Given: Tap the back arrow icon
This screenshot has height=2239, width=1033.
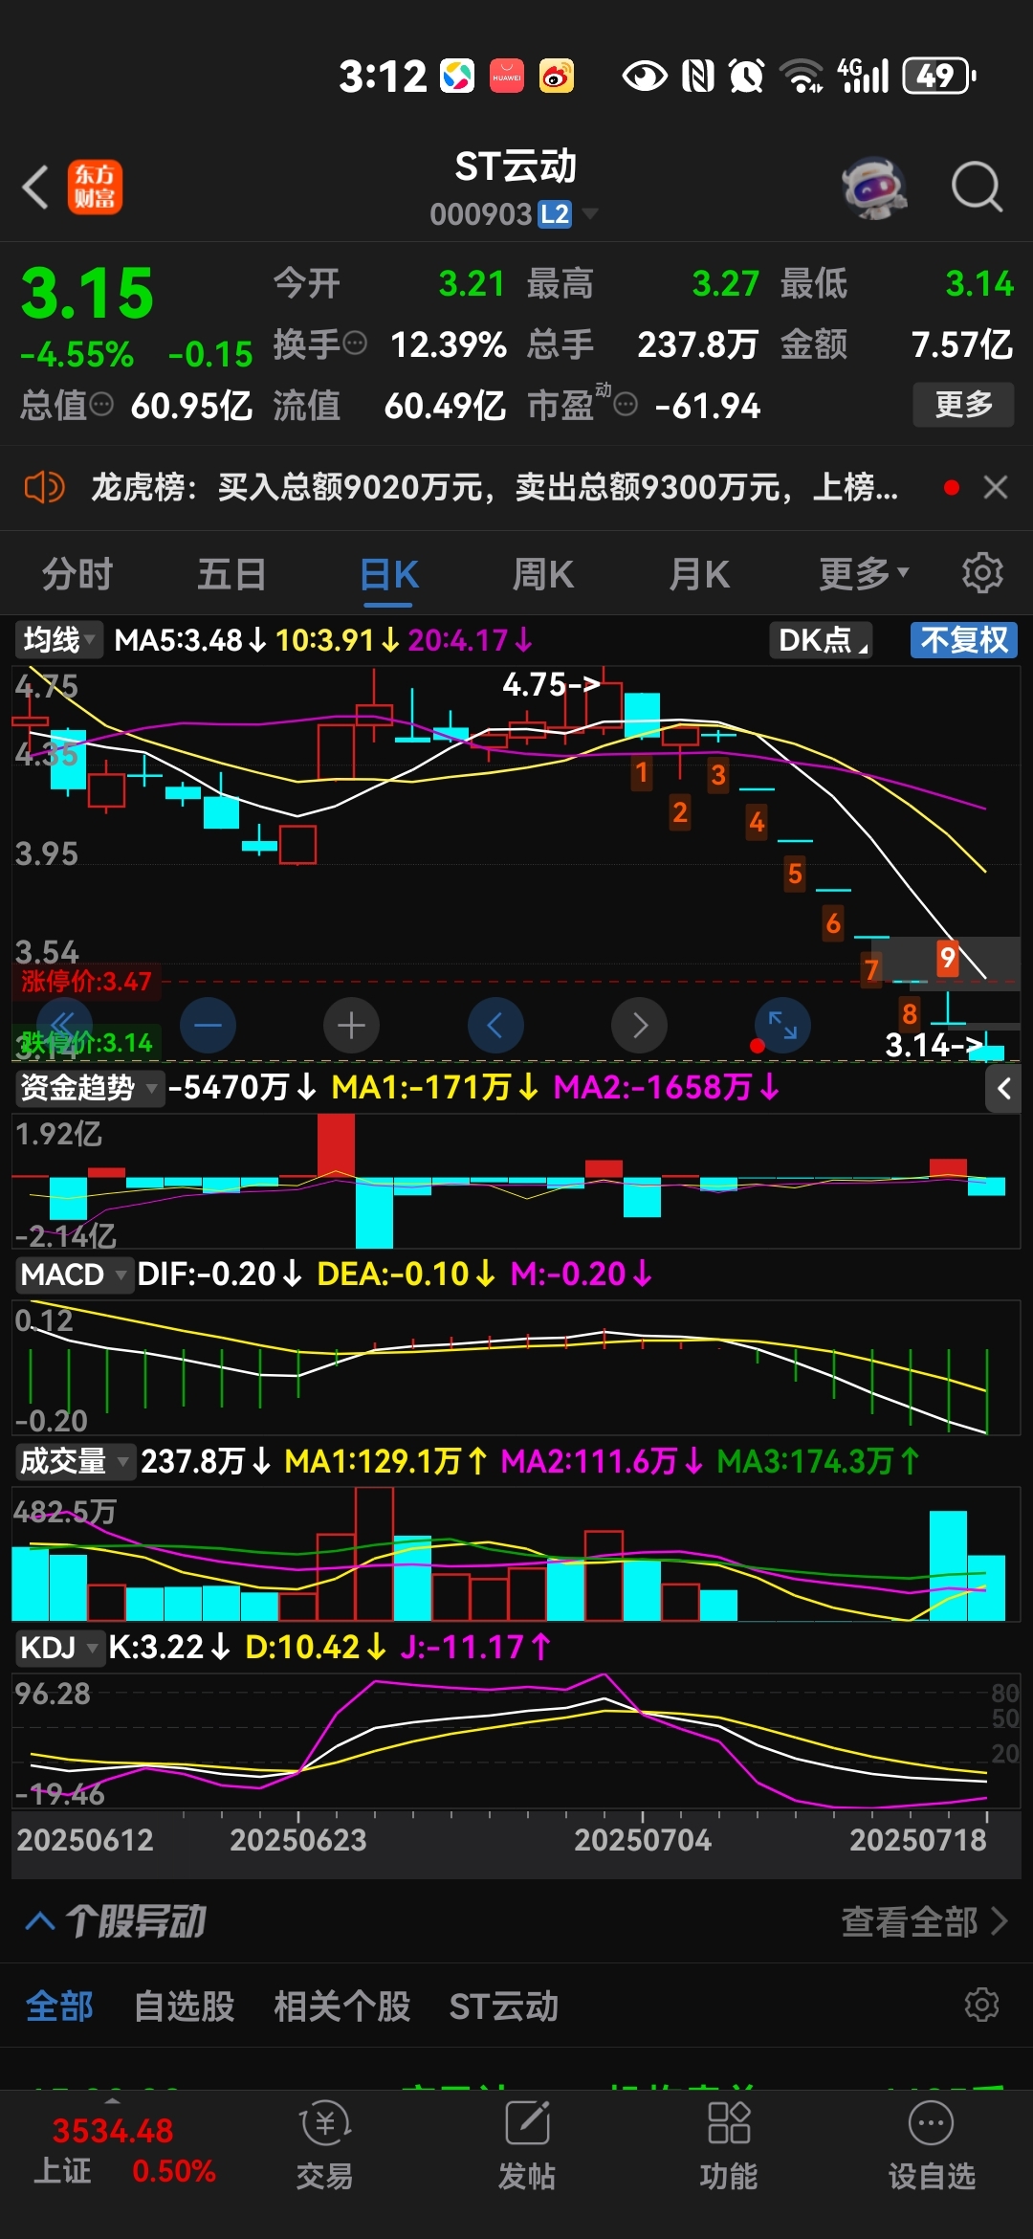Looking at the screenshot, I should point(35,187).
